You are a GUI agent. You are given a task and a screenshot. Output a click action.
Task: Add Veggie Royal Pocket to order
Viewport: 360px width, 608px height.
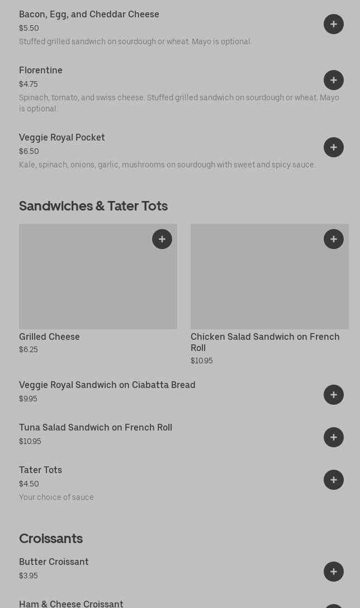[333, 147]
